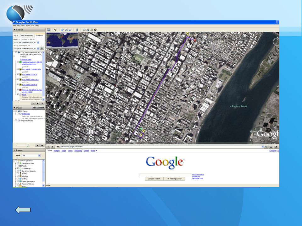Click the Show in Google Maps icon
302x226 pixels.
(x=92, y=30)
